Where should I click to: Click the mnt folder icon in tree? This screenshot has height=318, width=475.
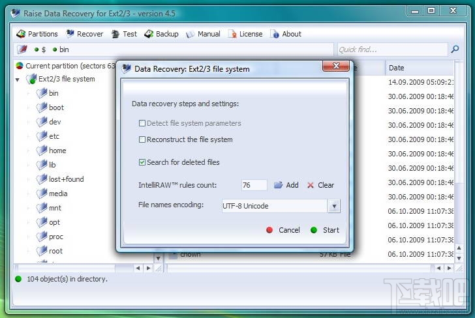pos(42,208)
